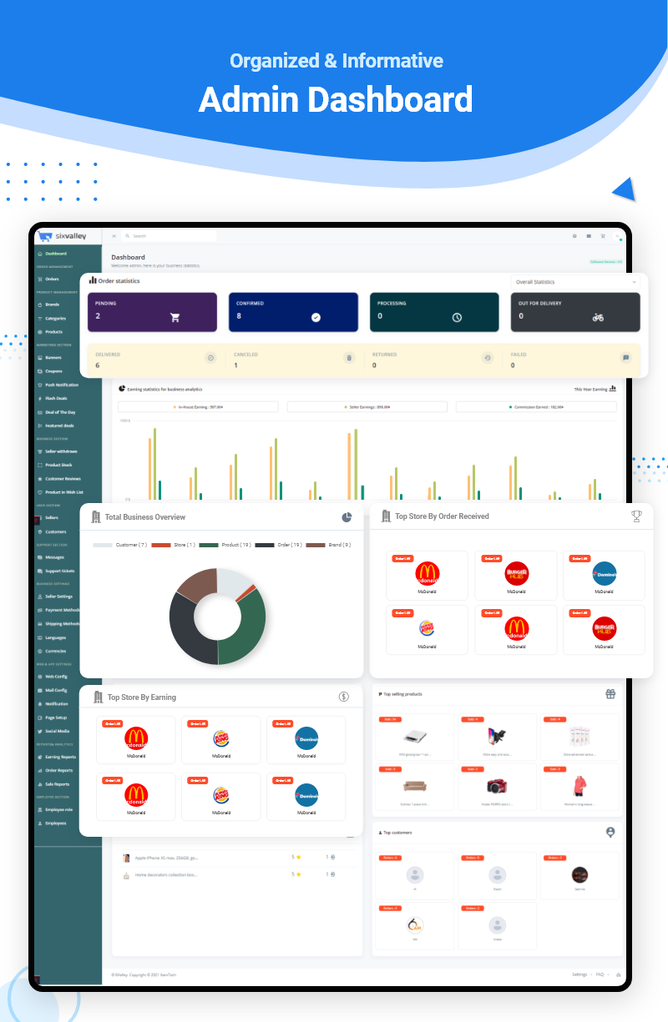Viewport: 668px width, 1022px height.
Task: Collapse sidebar using the header toggle icon
Action: pyautogui.click(x=114, y=236)
